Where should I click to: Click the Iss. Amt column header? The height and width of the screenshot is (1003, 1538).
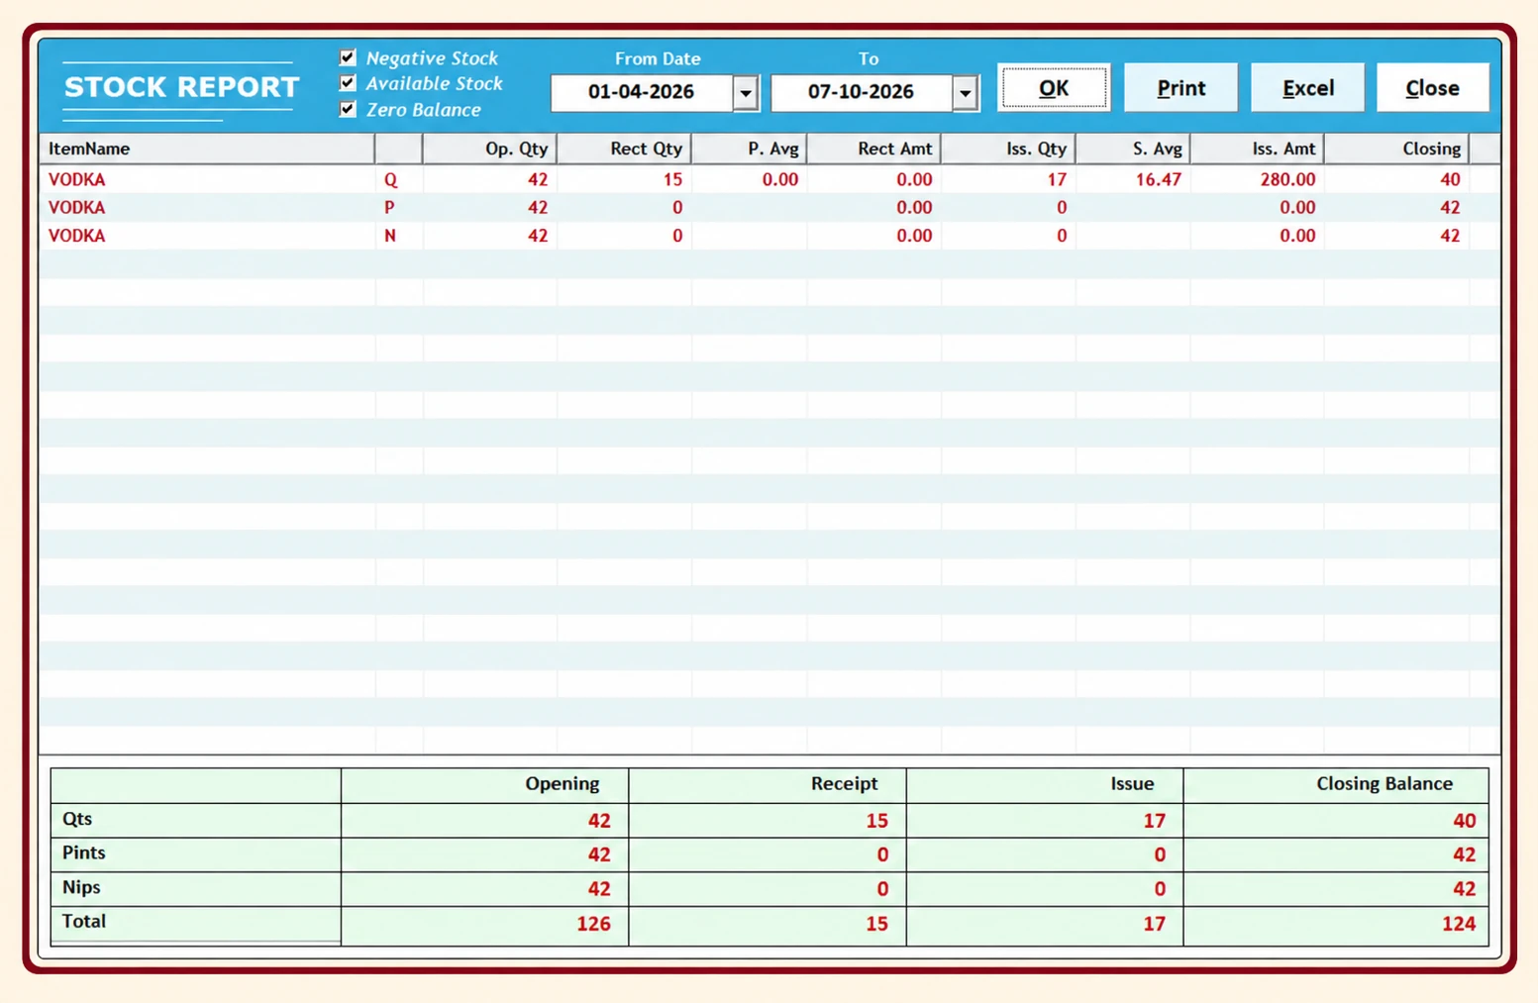[x=1259, y=149]
